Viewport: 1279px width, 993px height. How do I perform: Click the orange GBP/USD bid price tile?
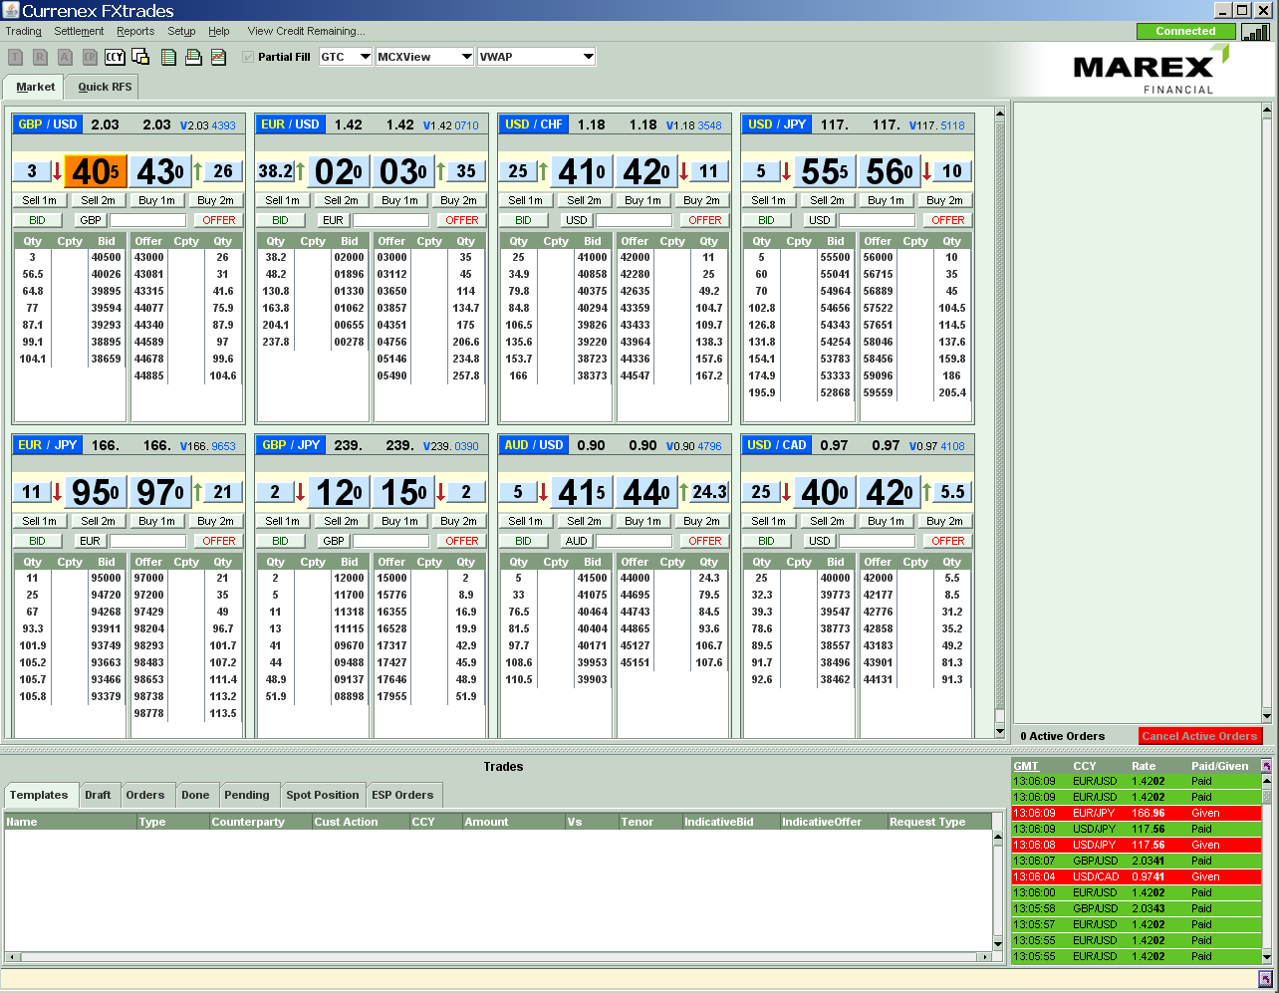[x=95, y=171]
